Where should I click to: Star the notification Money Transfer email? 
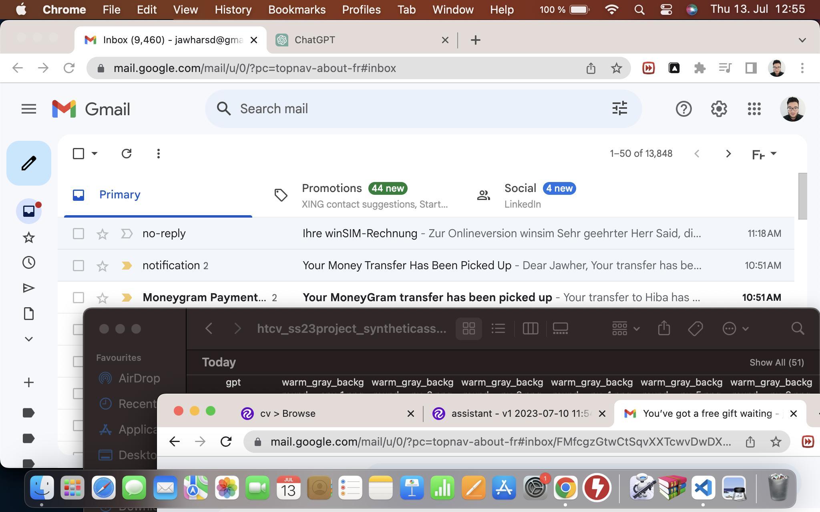102,266
